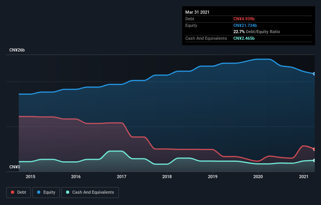Toggle Cash And Equivalents legend button

[90, 193]
